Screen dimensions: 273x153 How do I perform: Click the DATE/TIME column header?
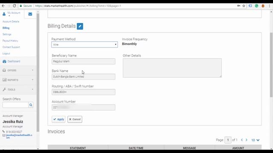[136, 148]
